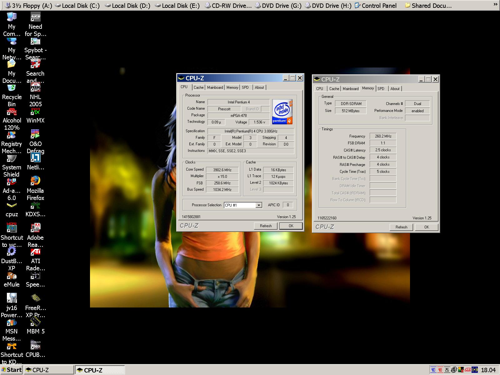
Task: Switch to Cache tab in left CPU-Z window
Action: tap(198, 87)
